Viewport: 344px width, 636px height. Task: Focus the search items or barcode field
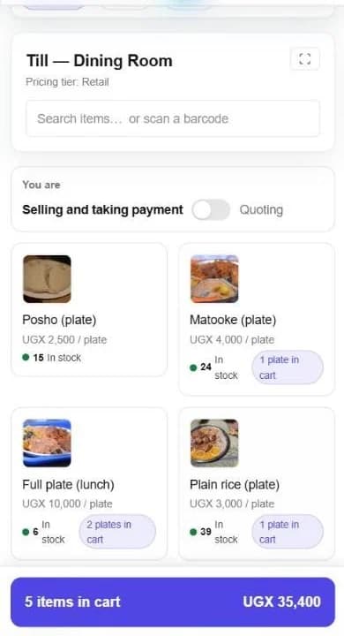[173, 118]
